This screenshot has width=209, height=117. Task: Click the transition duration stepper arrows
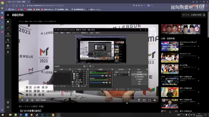point(129,75)
